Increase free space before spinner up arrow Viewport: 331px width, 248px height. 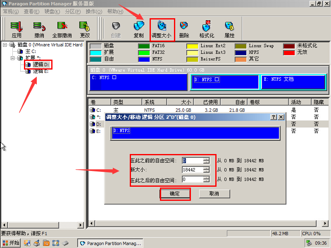[207, 159]
